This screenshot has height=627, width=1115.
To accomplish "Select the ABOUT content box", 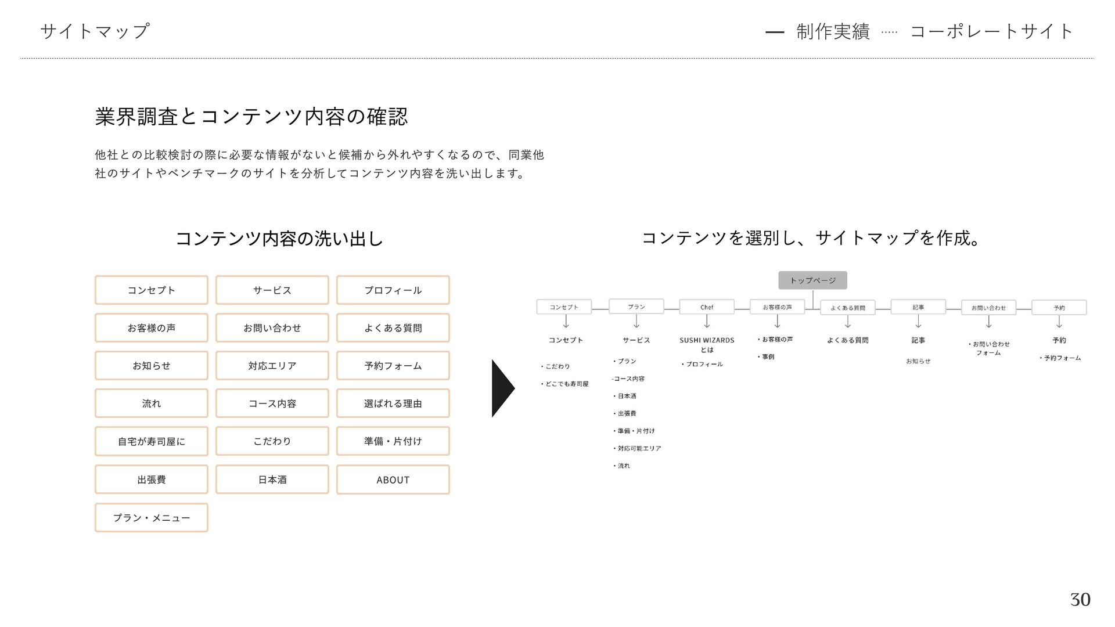I will [x=393, y=480].
